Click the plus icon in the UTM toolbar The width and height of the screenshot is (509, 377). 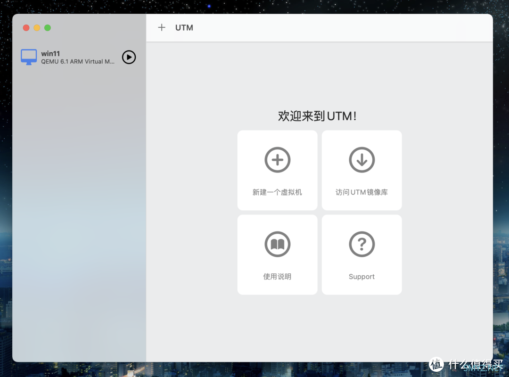tap(161, 28)
